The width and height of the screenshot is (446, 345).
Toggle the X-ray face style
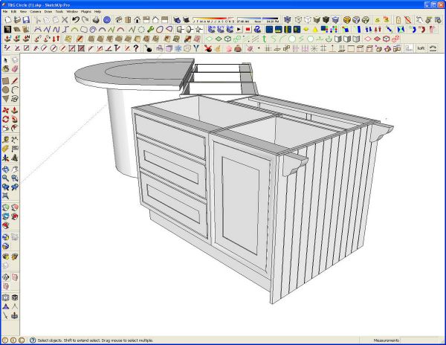click(x=287, y=19)
